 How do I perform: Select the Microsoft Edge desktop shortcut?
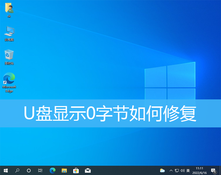pos(9,82)
